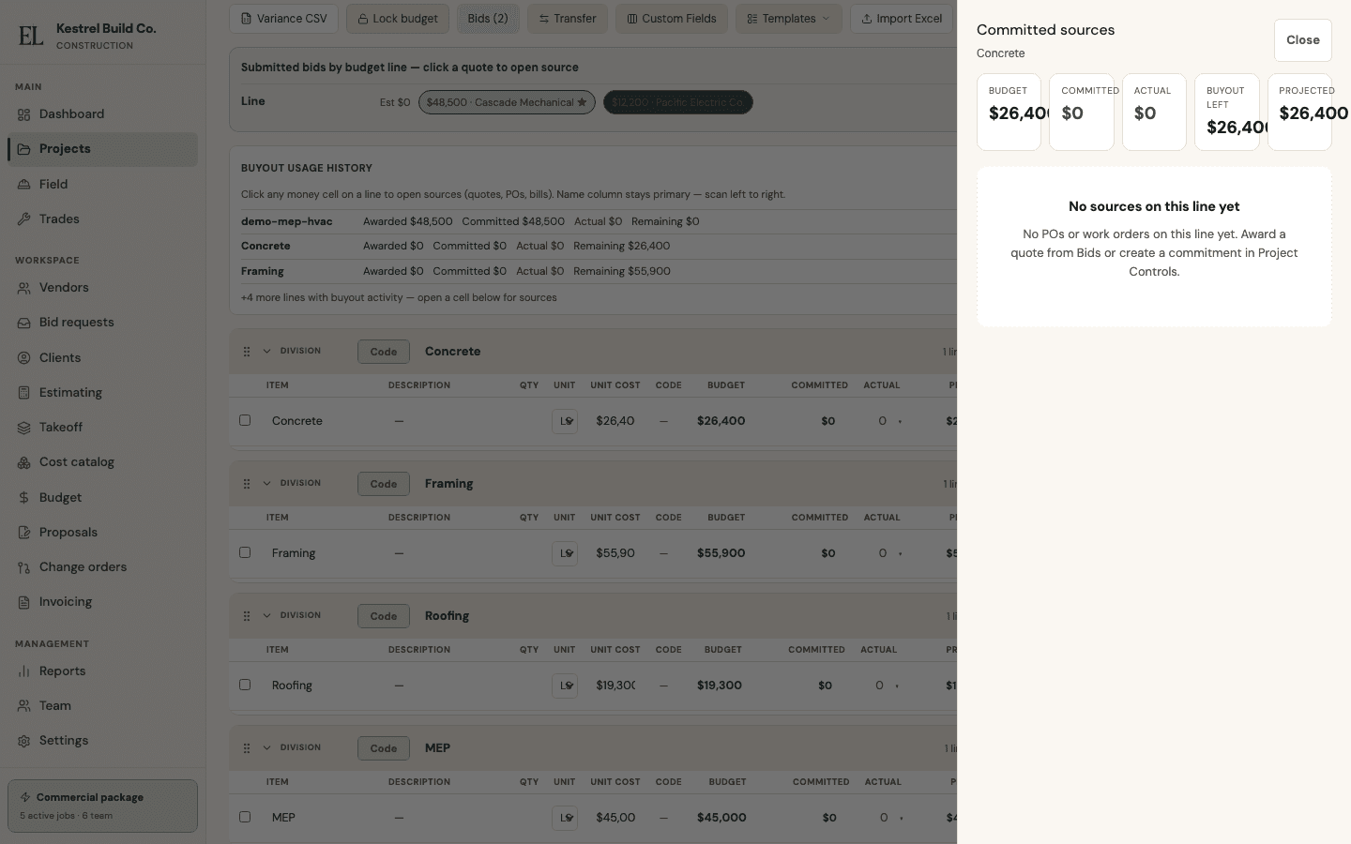Screen dimensions: 1351x844
Task: Open Bid requests inbox icon
Action: click(24, 323)
